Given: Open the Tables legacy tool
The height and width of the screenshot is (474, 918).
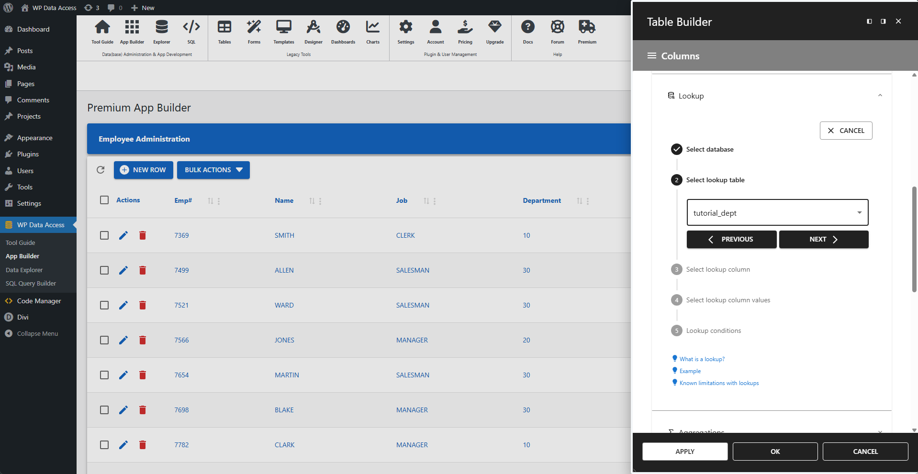Looking at the screenshot, I should (x=224, y=32).
